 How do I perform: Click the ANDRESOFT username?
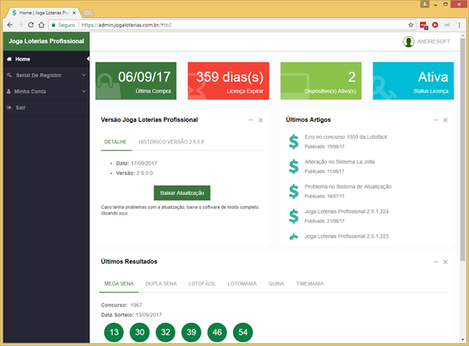click(x=434, y=41)
